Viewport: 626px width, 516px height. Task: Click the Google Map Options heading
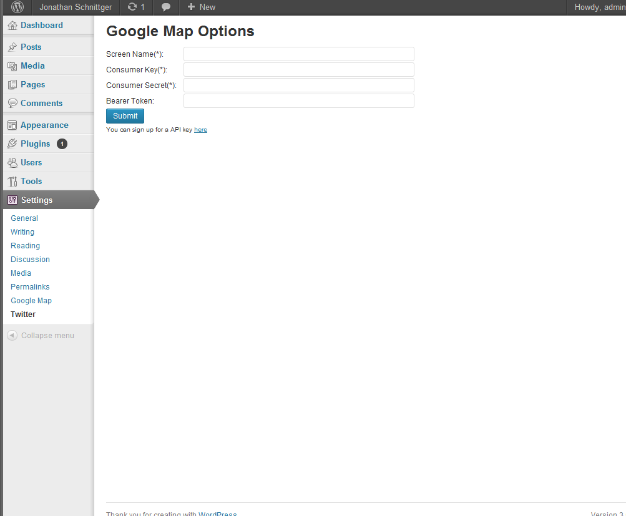pyautogui.click(x=180, y=32)
